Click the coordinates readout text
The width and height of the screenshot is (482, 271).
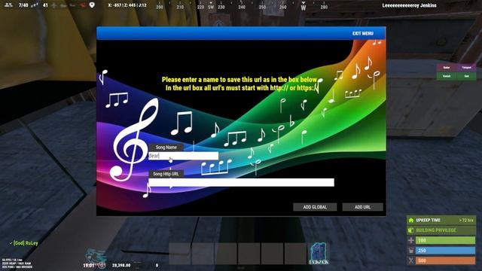tap(127, 5)
